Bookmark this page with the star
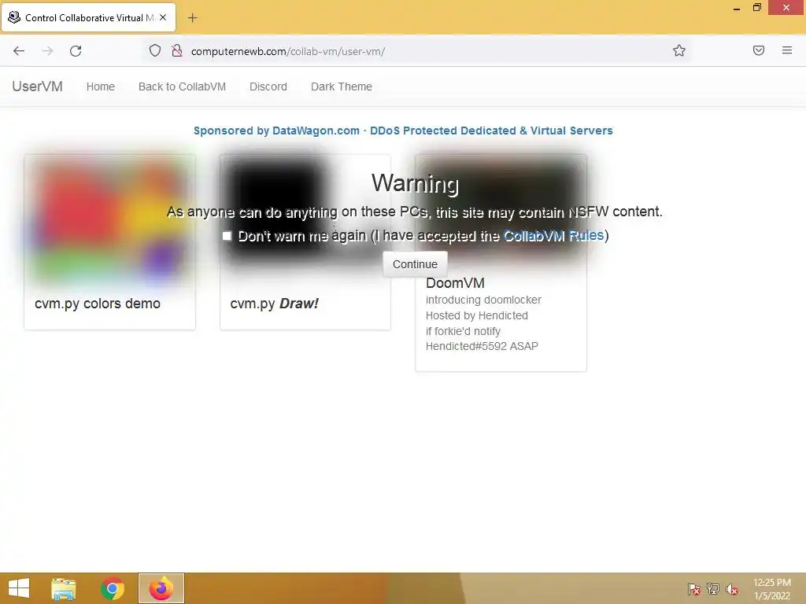The image size is (806, 604). [x=679, y=50]
